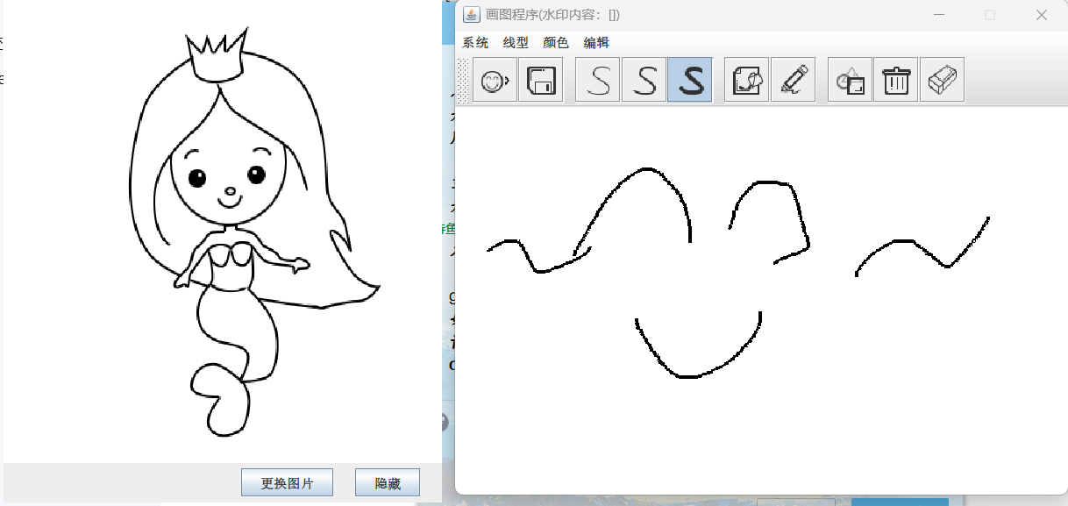The width and height of the screenshot is (1068, 506).
Task: Select the eraser tool
Action: pos(942,80)
